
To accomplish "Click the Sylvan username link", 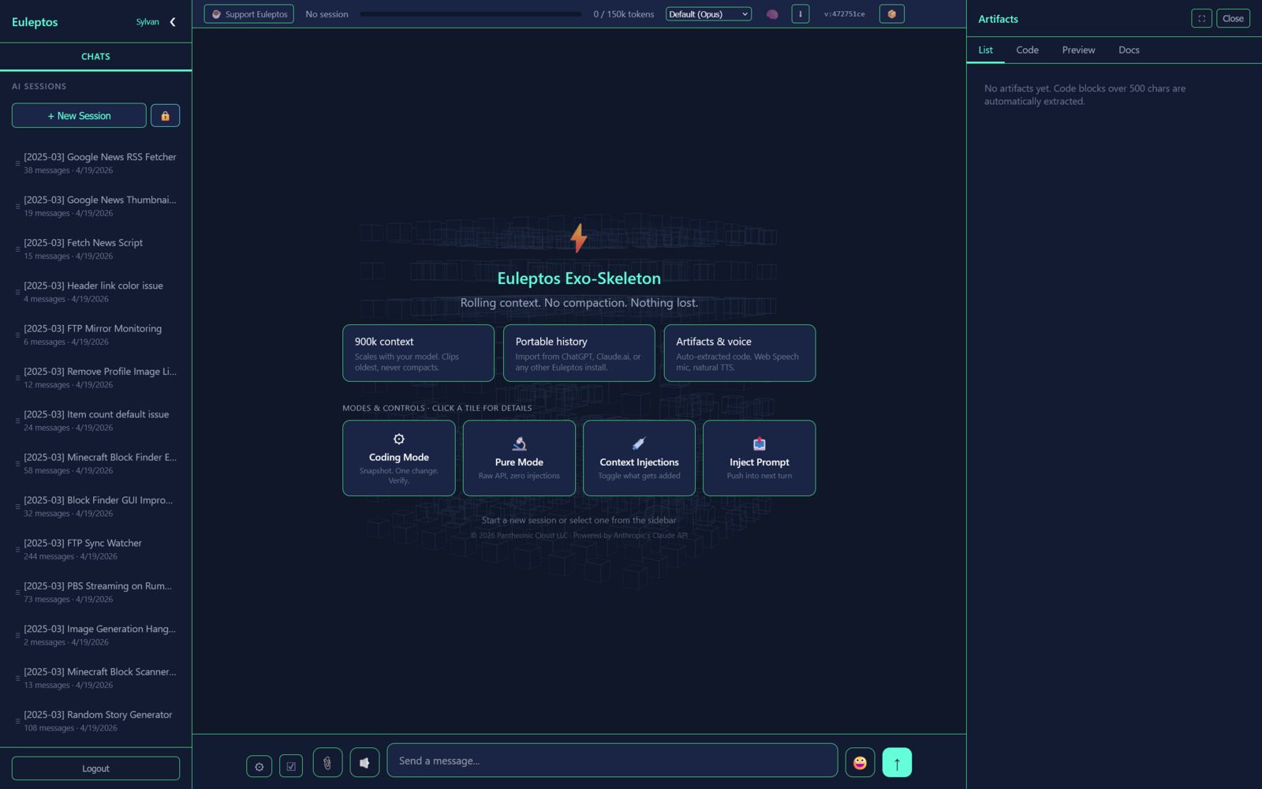I will tap(147, 22).
